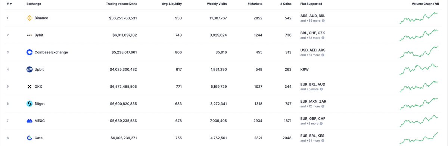This screenshot has height=146, width=448.
Task: Click the OKX logo icon
Action: tap(29, 87)
